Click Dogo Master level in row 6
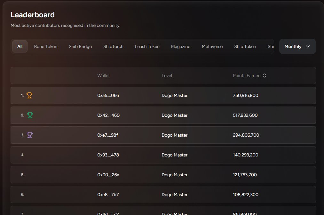The width and height of the screenshot is (324, 215). coord(174,195)
